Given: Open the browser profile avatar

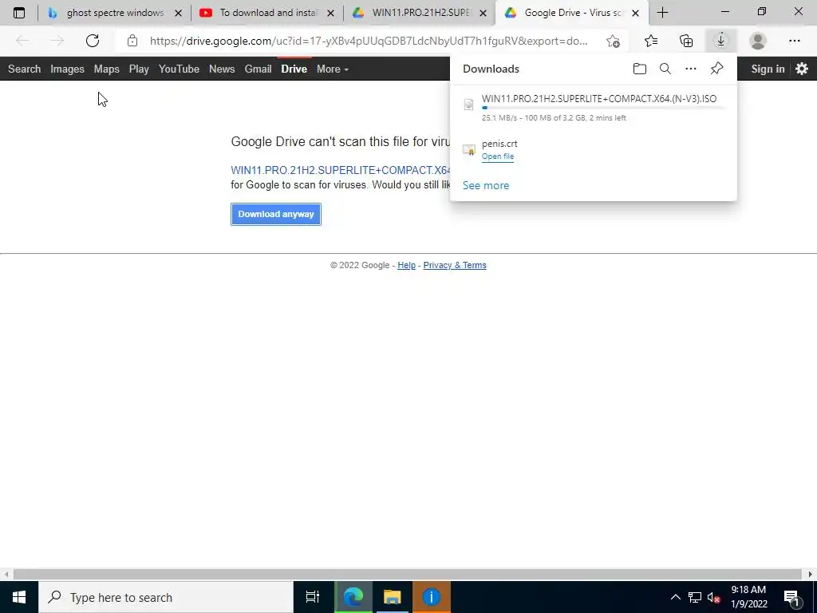Looking at the screenshot, I should 758,41.
